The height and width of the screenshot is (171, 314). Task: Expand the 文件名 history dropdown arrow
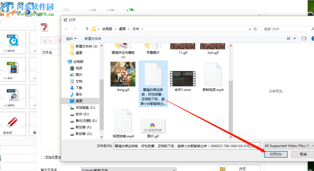[x=258, y=146]
